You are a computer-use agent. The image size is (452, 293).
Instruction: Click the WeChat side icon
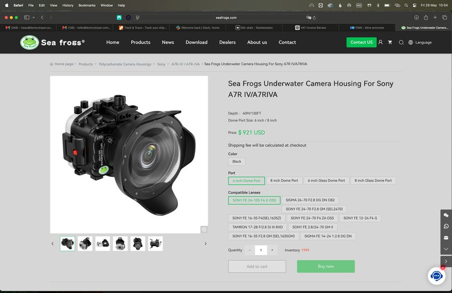point(446,215)
